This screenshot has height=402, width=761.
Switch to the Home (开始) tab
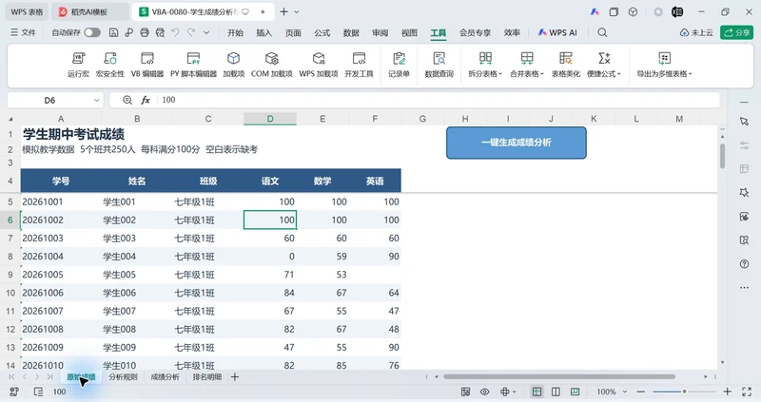235,32
